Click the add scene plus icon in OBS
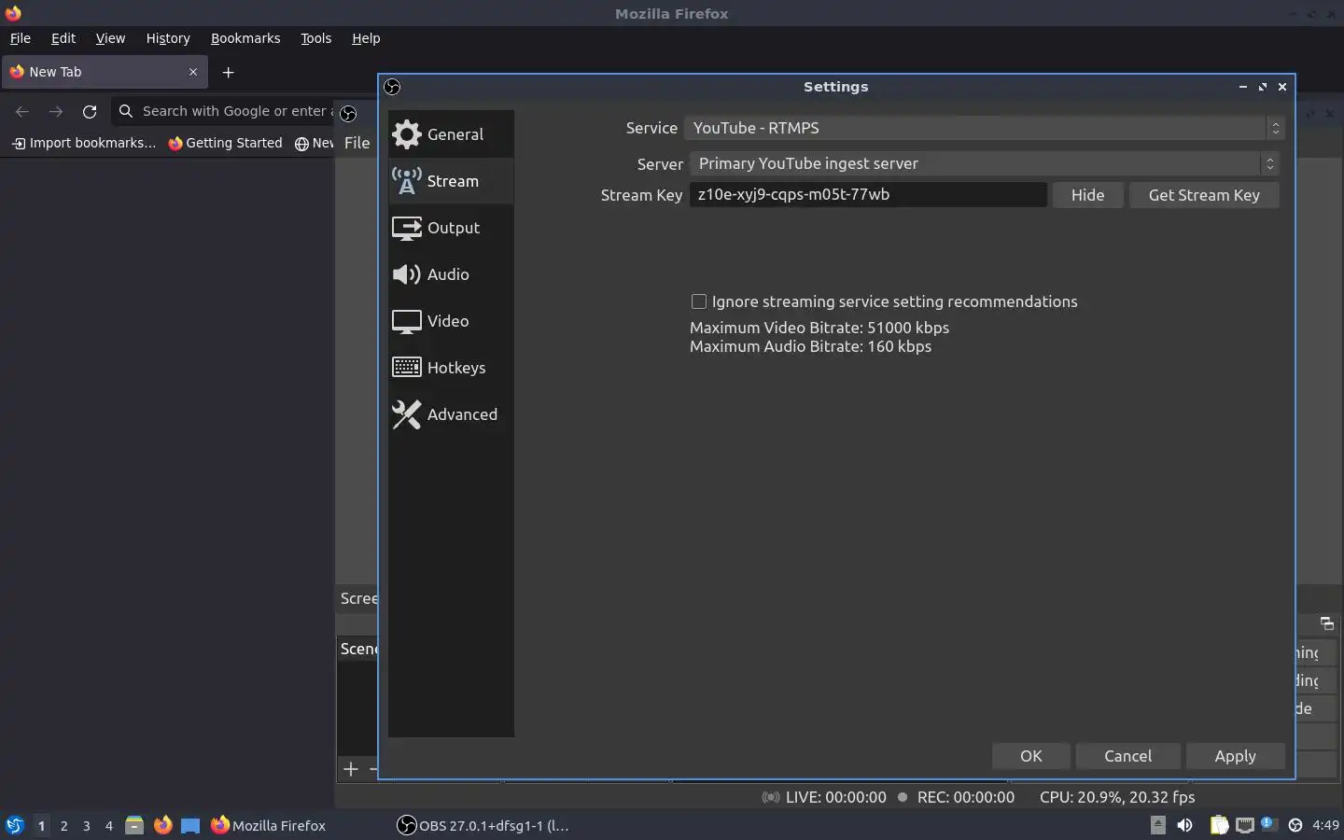This screenshot has width=1344, height=840. (x=351, y=769)
